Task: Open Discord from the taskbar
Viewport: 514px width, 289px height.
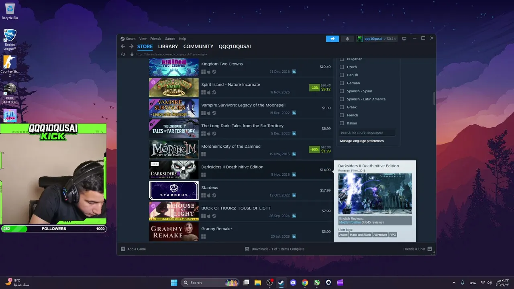Action: point(293,283)
